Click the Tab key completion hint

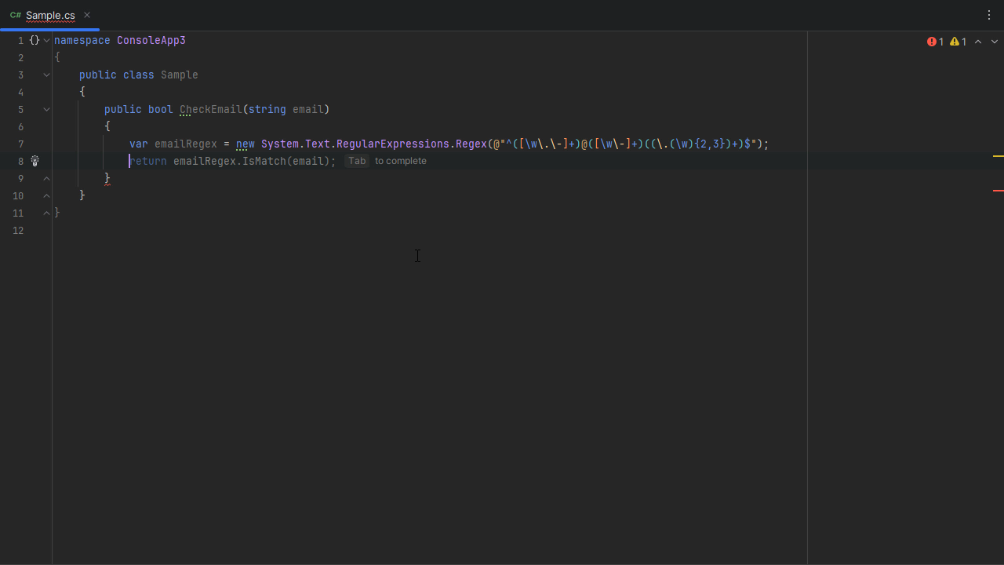click(357, 161)
